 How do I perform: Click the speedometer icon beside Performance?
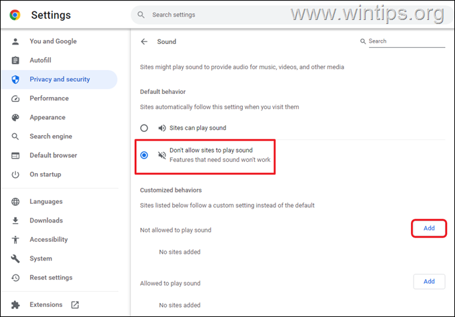coord(15,99)
